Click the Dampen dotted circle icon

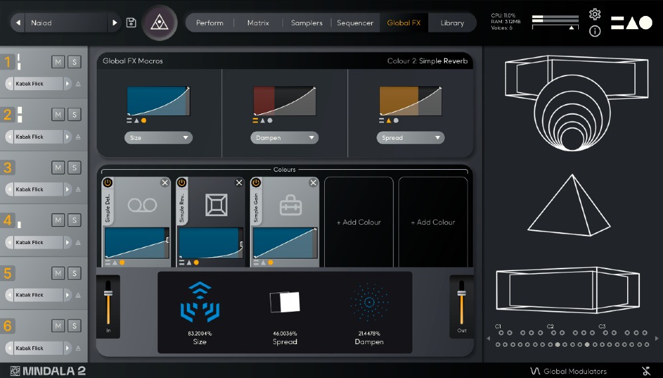tap(370, 302)
